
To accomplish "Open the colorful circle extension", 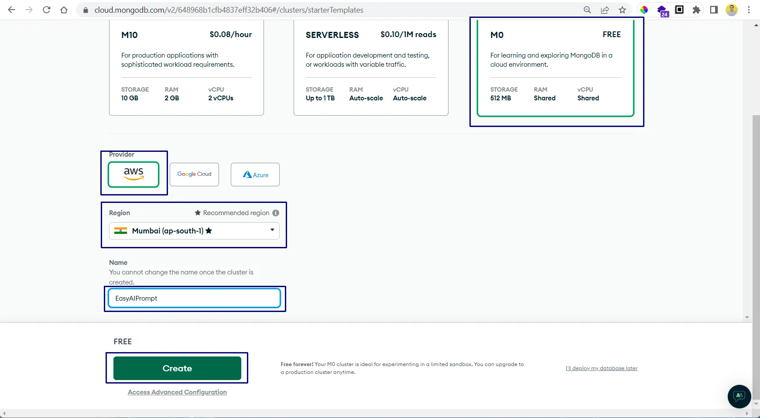I will [x=644, y=10].
